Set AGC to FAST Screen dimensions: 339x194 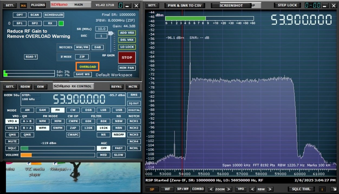coord(119,148)
